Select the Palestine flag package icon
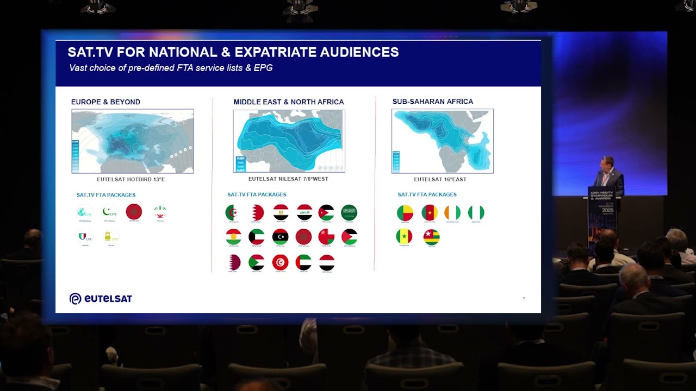696x391 pixels. tap(349, 237)
